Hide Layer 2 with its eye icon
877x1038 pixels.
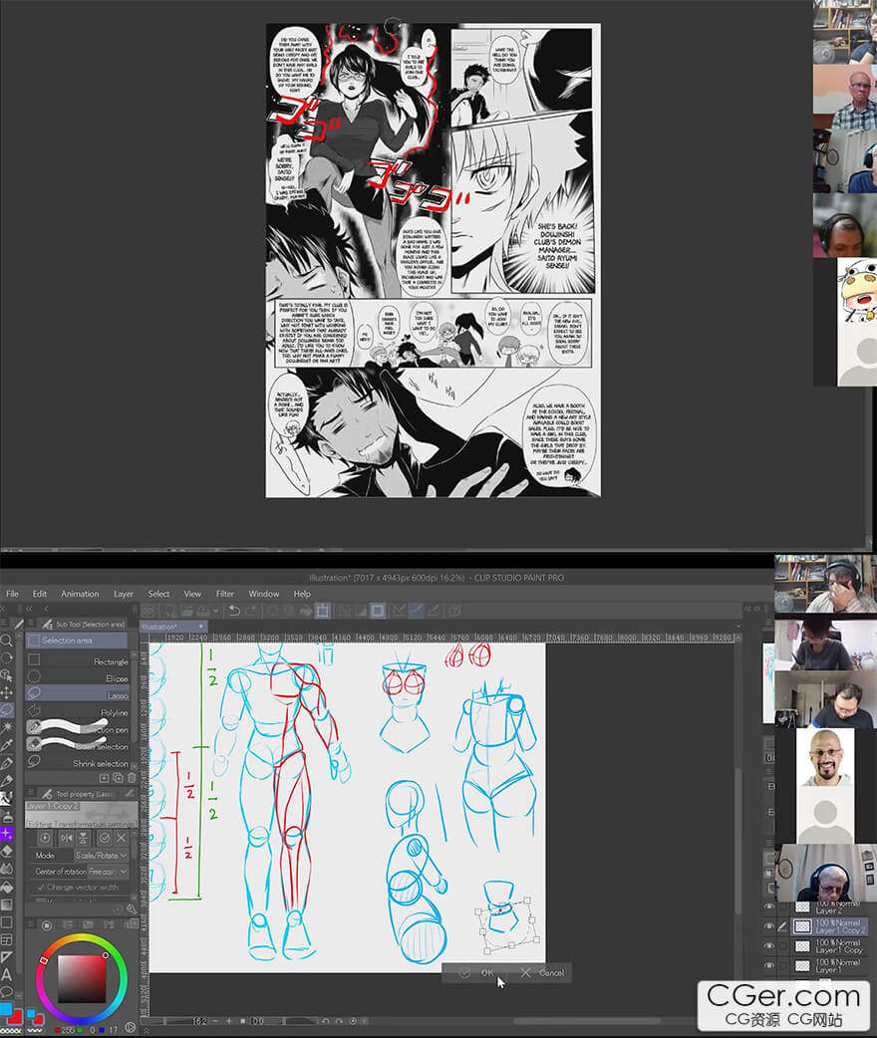tap(768, 907)
